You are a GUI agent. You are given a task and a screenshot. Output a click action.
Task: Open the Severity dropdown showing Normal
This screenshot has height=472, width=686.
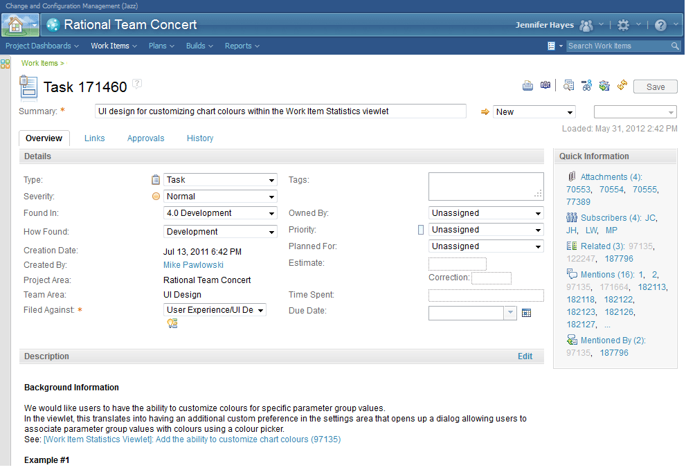[x=220, y=197]
